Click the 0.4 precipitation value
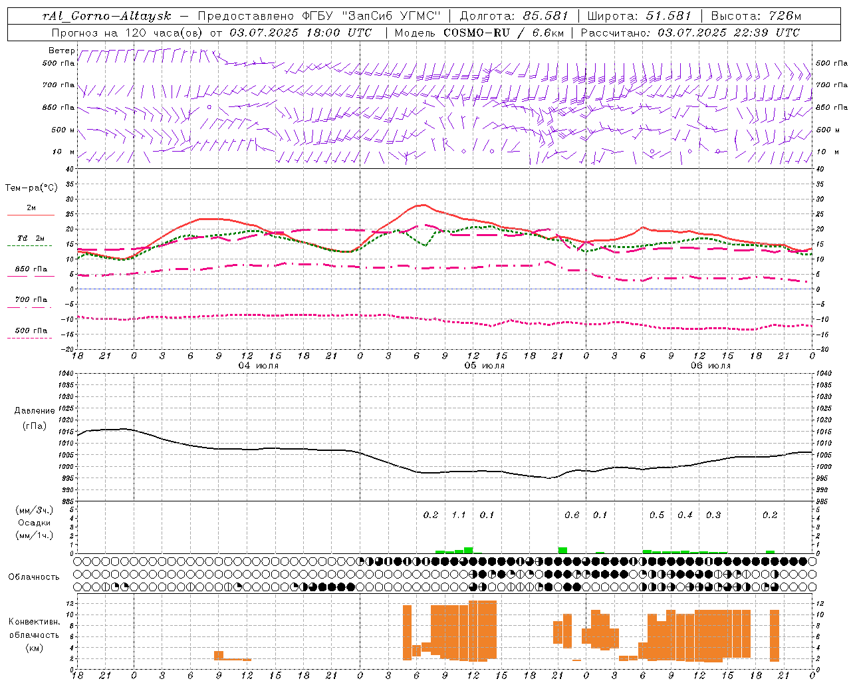The width and height of the screenshot is (851, 681). (685, 515)
